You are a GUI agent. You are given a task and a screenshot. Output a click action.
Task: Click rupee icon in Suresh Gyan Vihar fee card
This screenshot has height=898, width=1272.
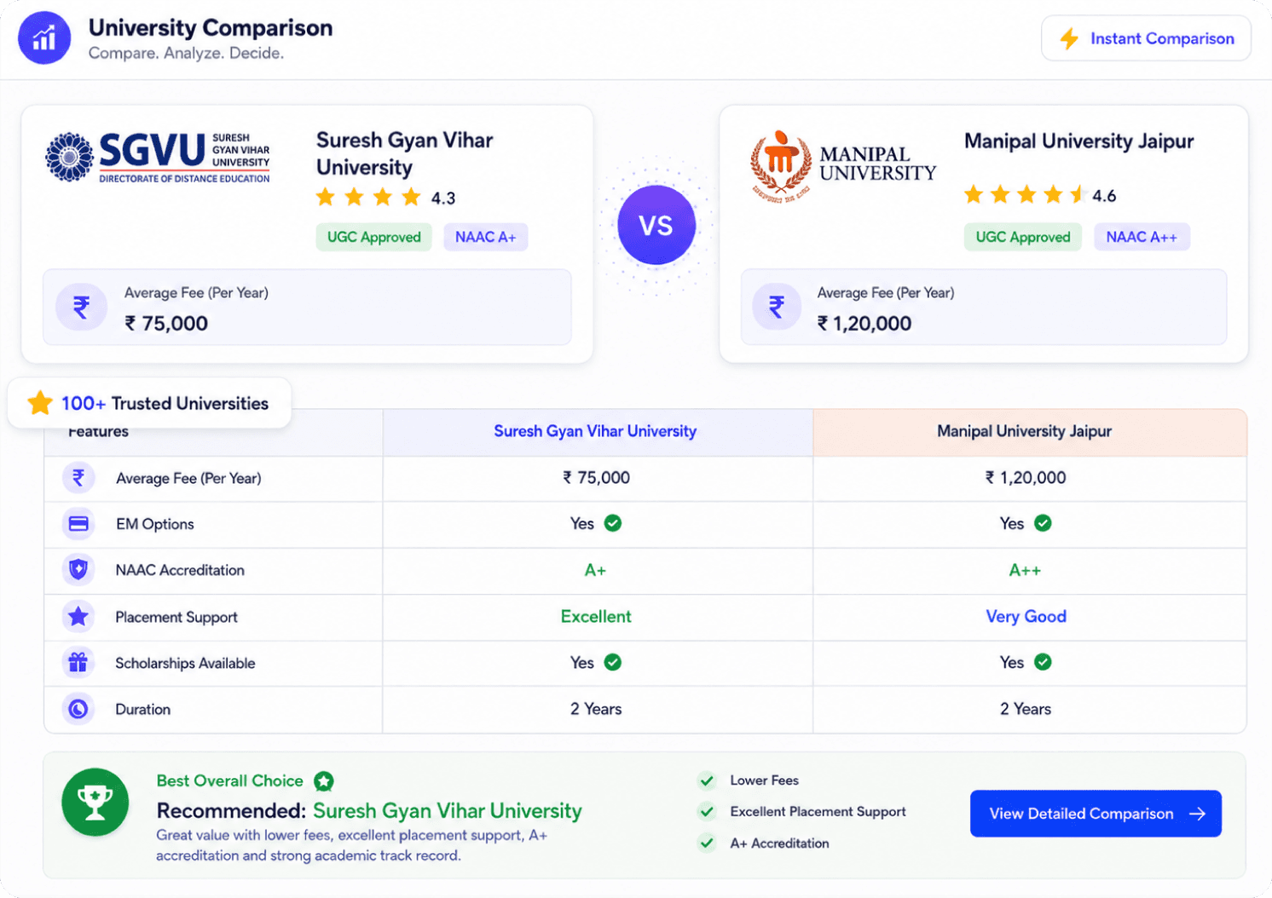pyautogui.click(x=81, y=307)
